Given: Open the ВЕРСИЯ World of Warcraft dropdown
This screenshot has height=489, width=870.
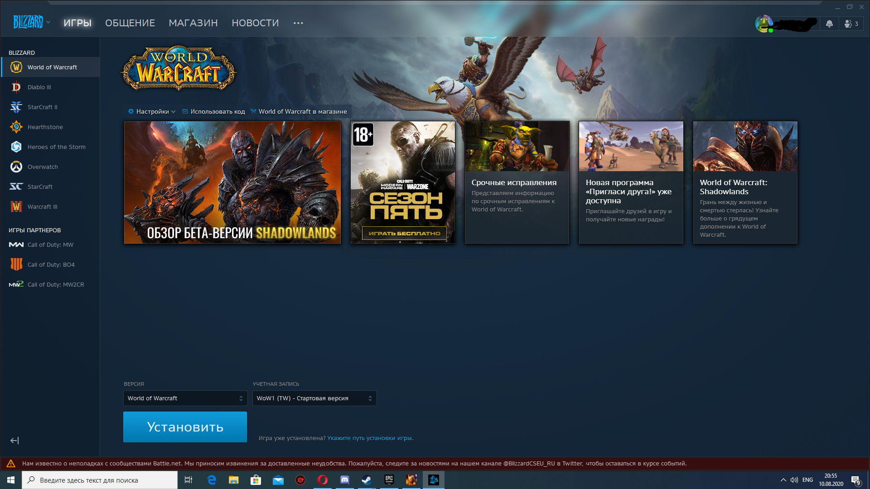Looking at the screenshot, I should pos(185,398).
